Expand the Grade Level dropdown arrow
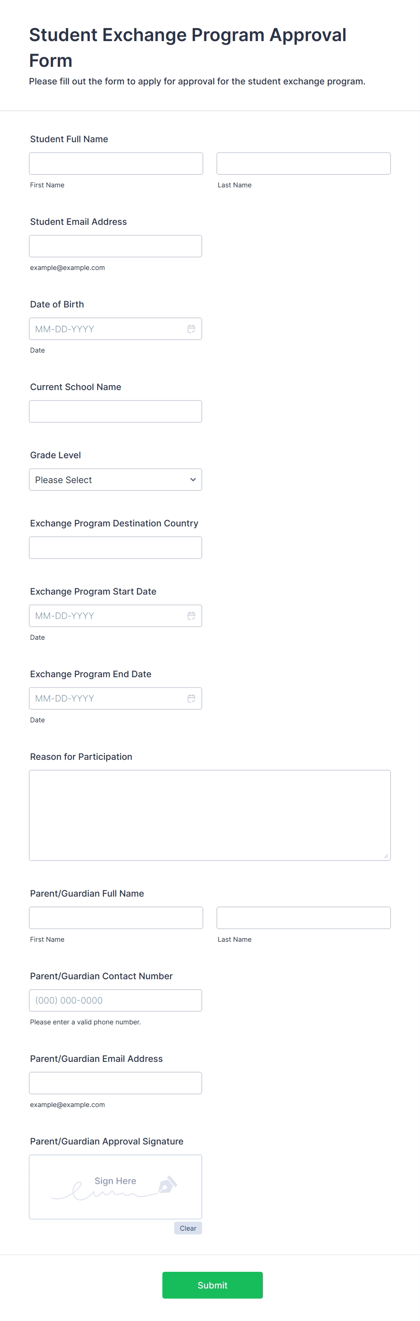This screenshot has height=1321, width=420. click(x=193, y=479)
